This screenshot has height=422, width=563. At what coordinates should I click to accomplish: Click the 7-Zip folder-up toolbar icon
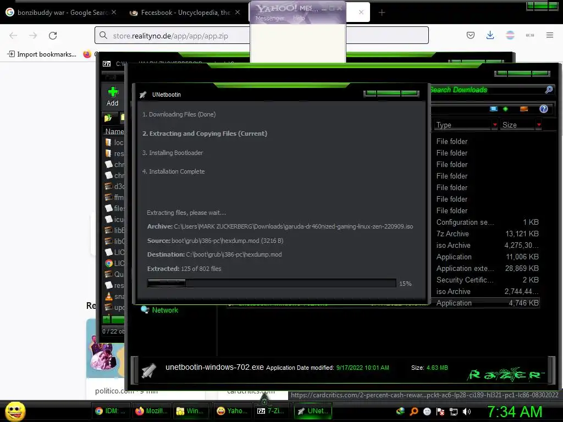tap(108, 118)
